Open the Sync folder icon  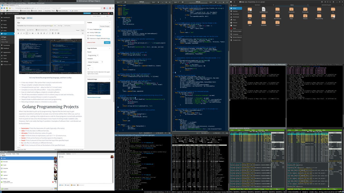point(250,23)
